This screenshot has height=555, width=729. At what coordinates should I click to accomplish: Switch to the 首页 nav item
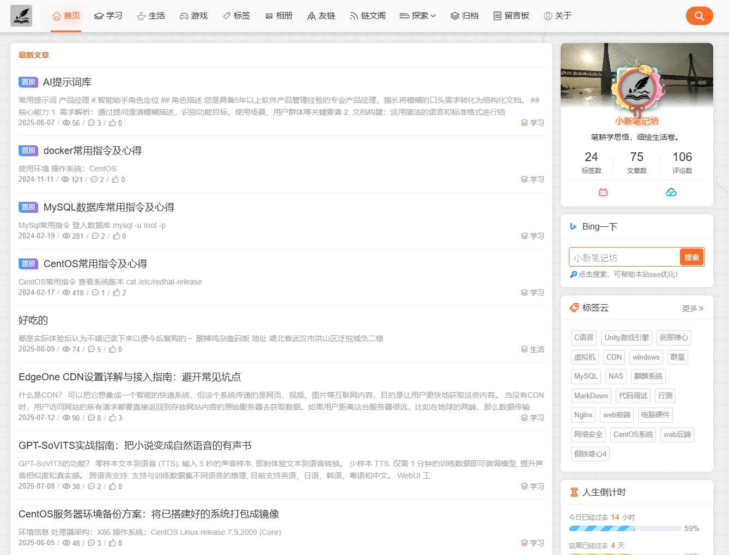(x=66, y=16)
